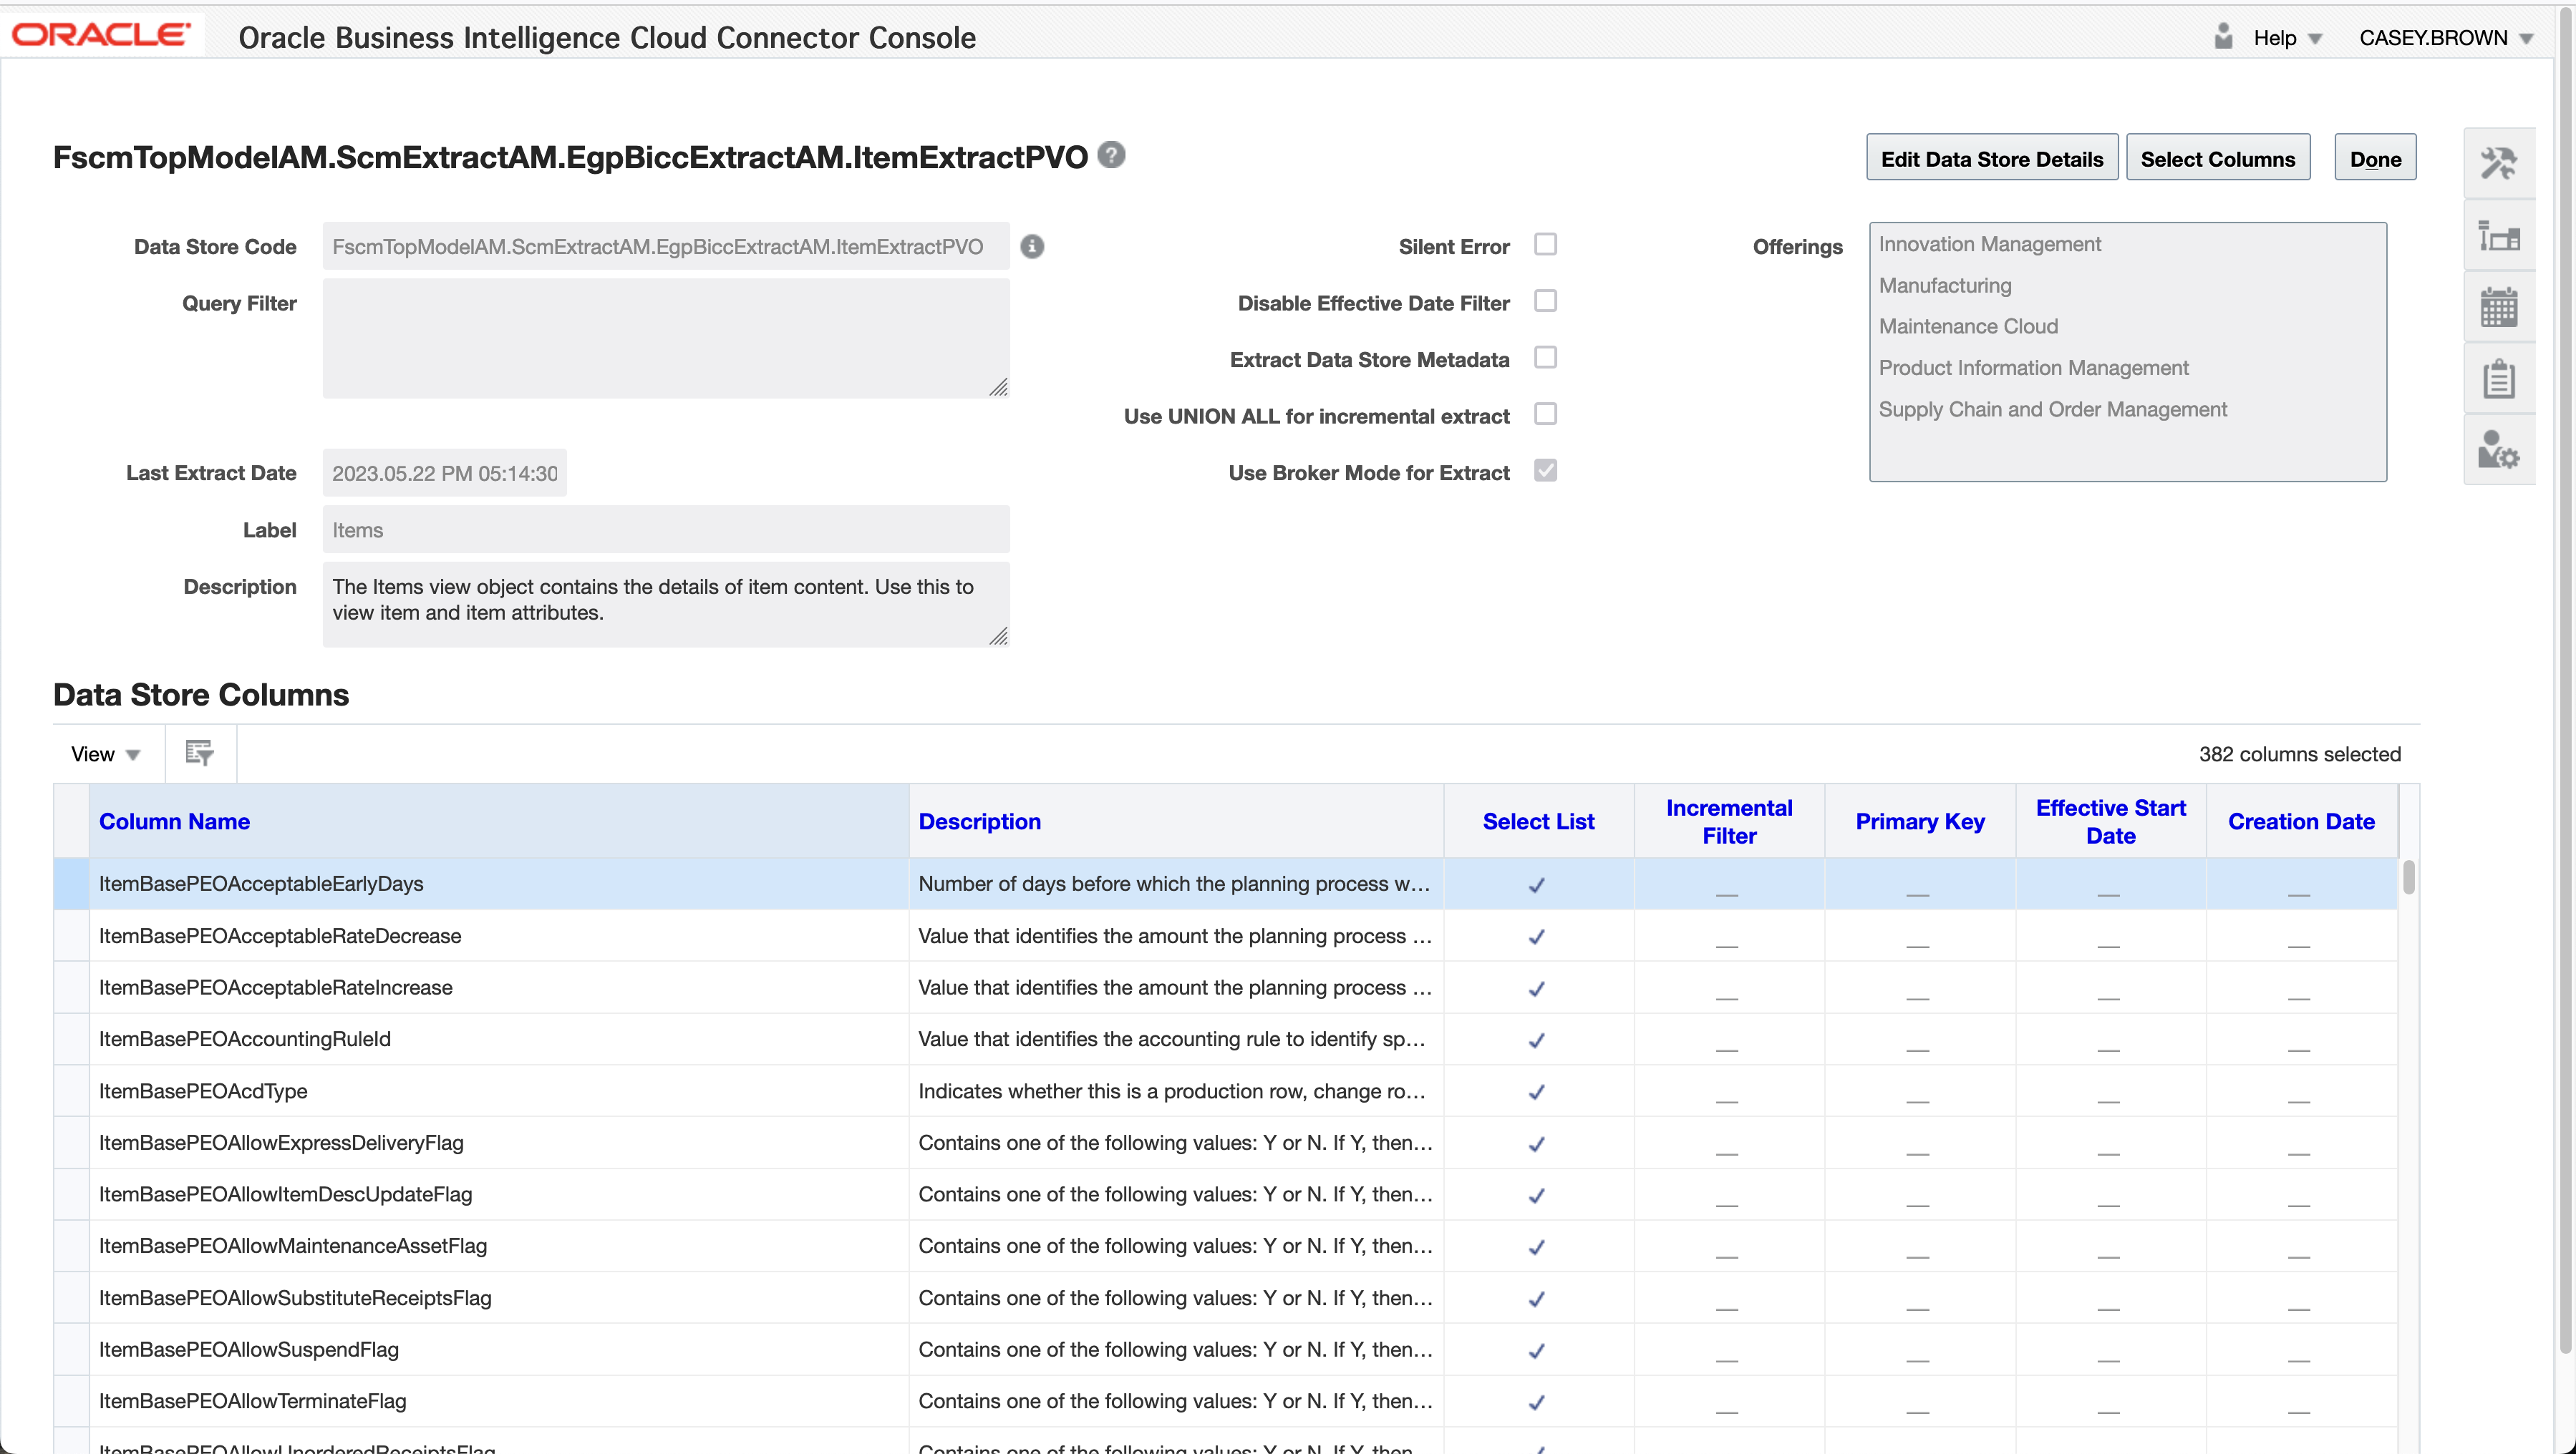Viewport: 2576px width, 1454px height.
Task: Toggle Use UNION ALL for incremental extract
Action: pos(1545,414)
